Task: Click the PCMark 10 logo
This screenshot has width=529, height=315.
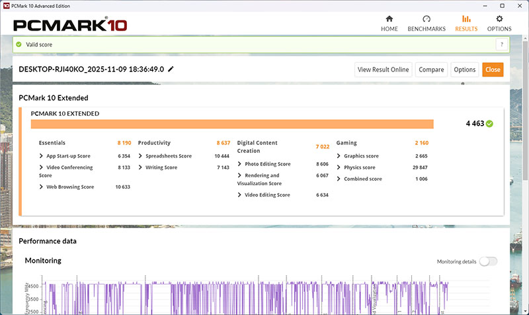Action: (70, 25)
